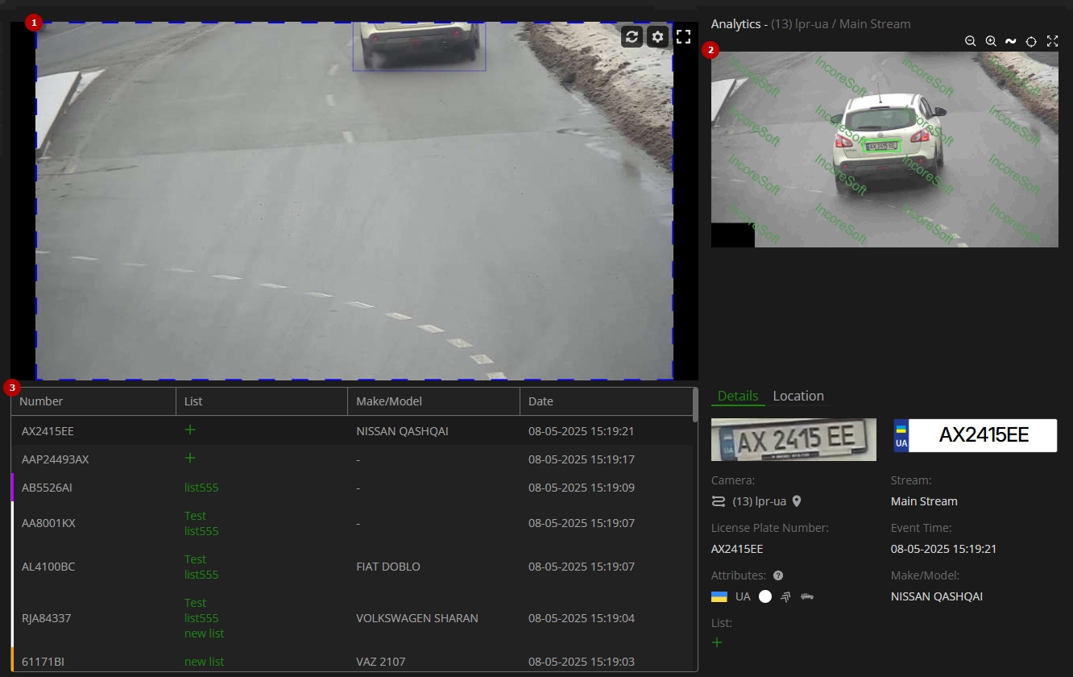Viewport: 1073px width, 677px height.
Task: Select the AL4100BC plate row
Action: (352, 567)
